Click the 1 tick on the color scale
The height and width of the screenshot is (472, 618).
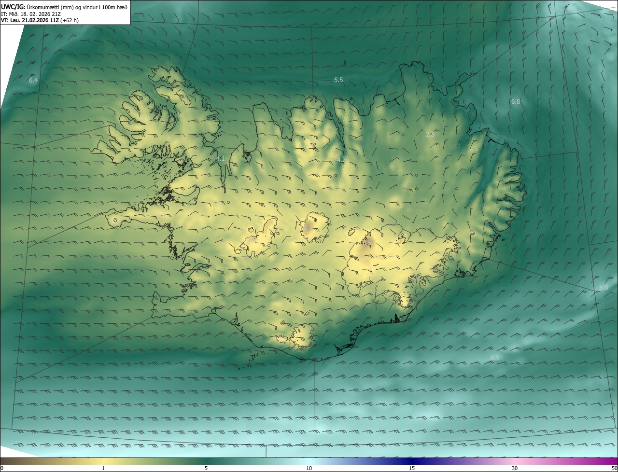coord(103,468)
